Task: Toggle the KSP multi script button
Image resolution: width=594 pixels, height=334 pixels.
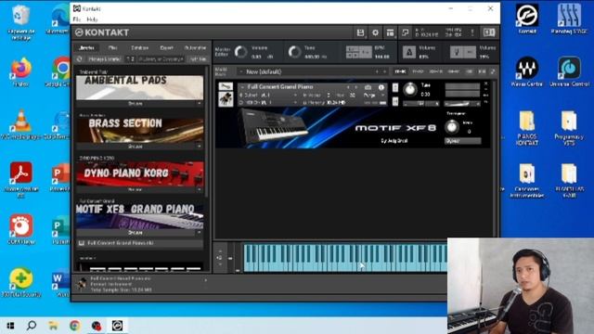Action: click(x=470, y=71)
